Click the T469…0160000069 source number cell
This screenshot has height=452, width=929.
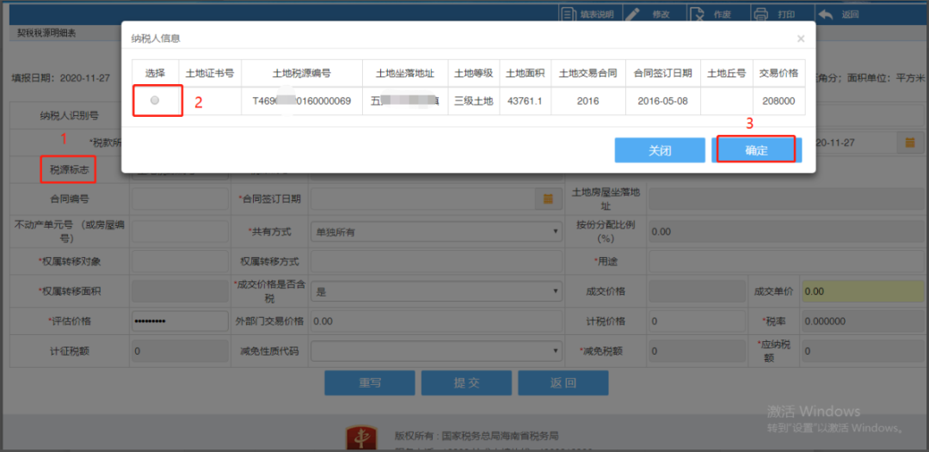click(x=302, y=101)
